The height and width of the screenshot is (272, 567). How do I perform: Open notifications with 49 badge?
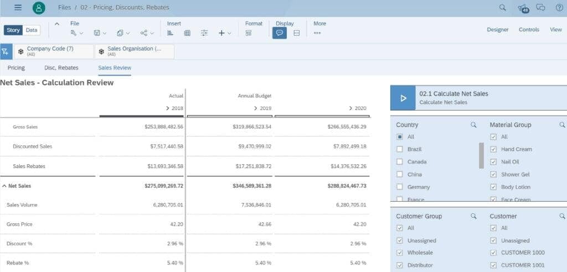(522, 8)
